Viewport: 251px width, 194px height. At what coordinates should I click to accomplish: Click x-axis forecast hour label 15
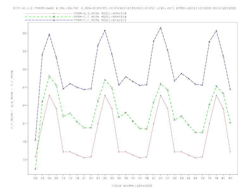tap(70, 178)
